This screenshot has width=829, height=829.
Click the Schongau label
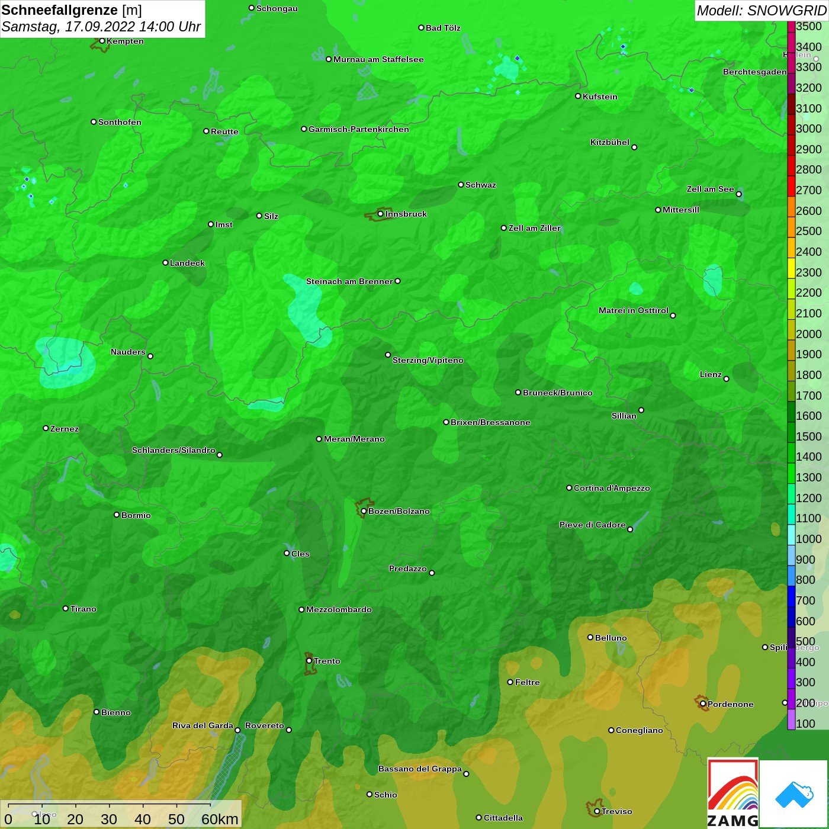point(277,8)
